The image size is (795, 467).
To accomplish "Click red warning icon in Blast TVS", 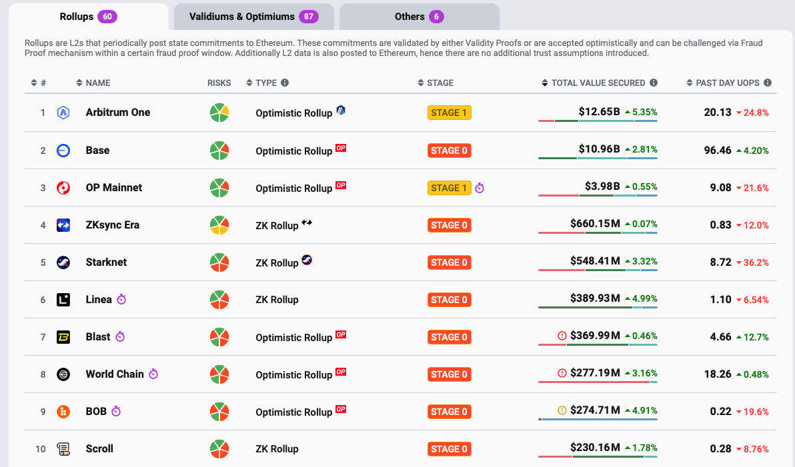I will (x=562, y=335).
